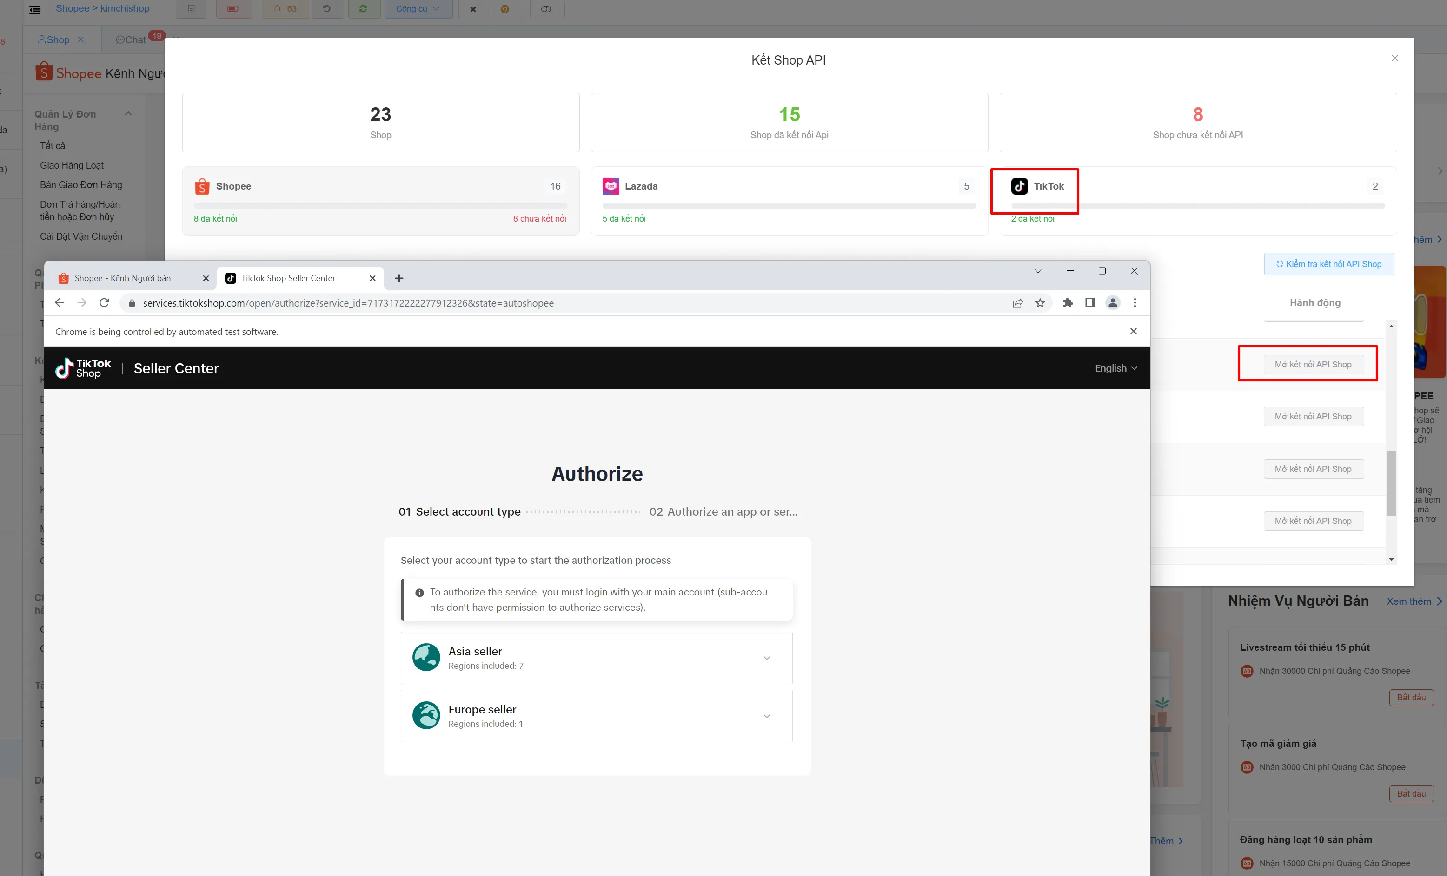Click the black X toolbar icon

[x=473, y=9]
